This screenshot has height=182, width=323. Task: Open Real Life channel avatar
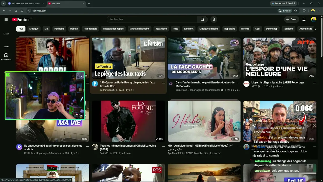(x=19, y=147)
